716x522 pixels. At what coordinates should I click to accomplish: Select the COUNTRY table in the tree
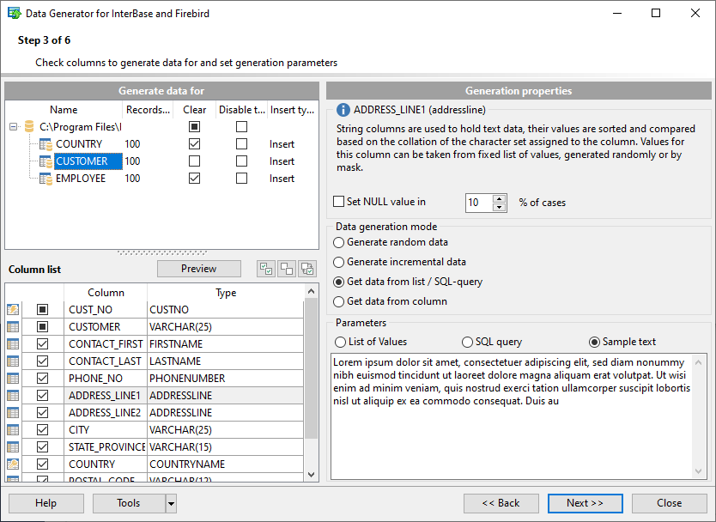78,144
